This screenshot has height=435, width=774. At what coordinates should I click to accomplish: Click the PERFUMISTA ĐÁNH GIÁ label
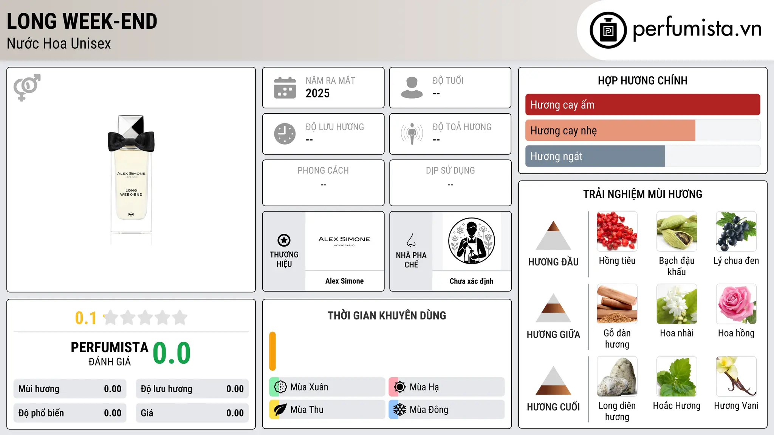pyautogui.click(x=110, y=353)
